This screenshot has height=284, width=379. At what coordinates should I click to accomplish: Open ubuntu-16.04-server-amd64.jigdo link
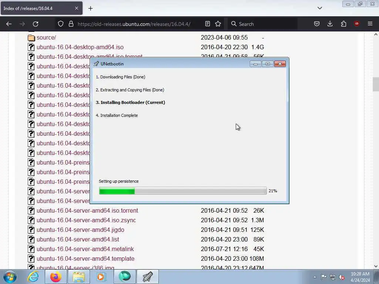pos(80,230)
